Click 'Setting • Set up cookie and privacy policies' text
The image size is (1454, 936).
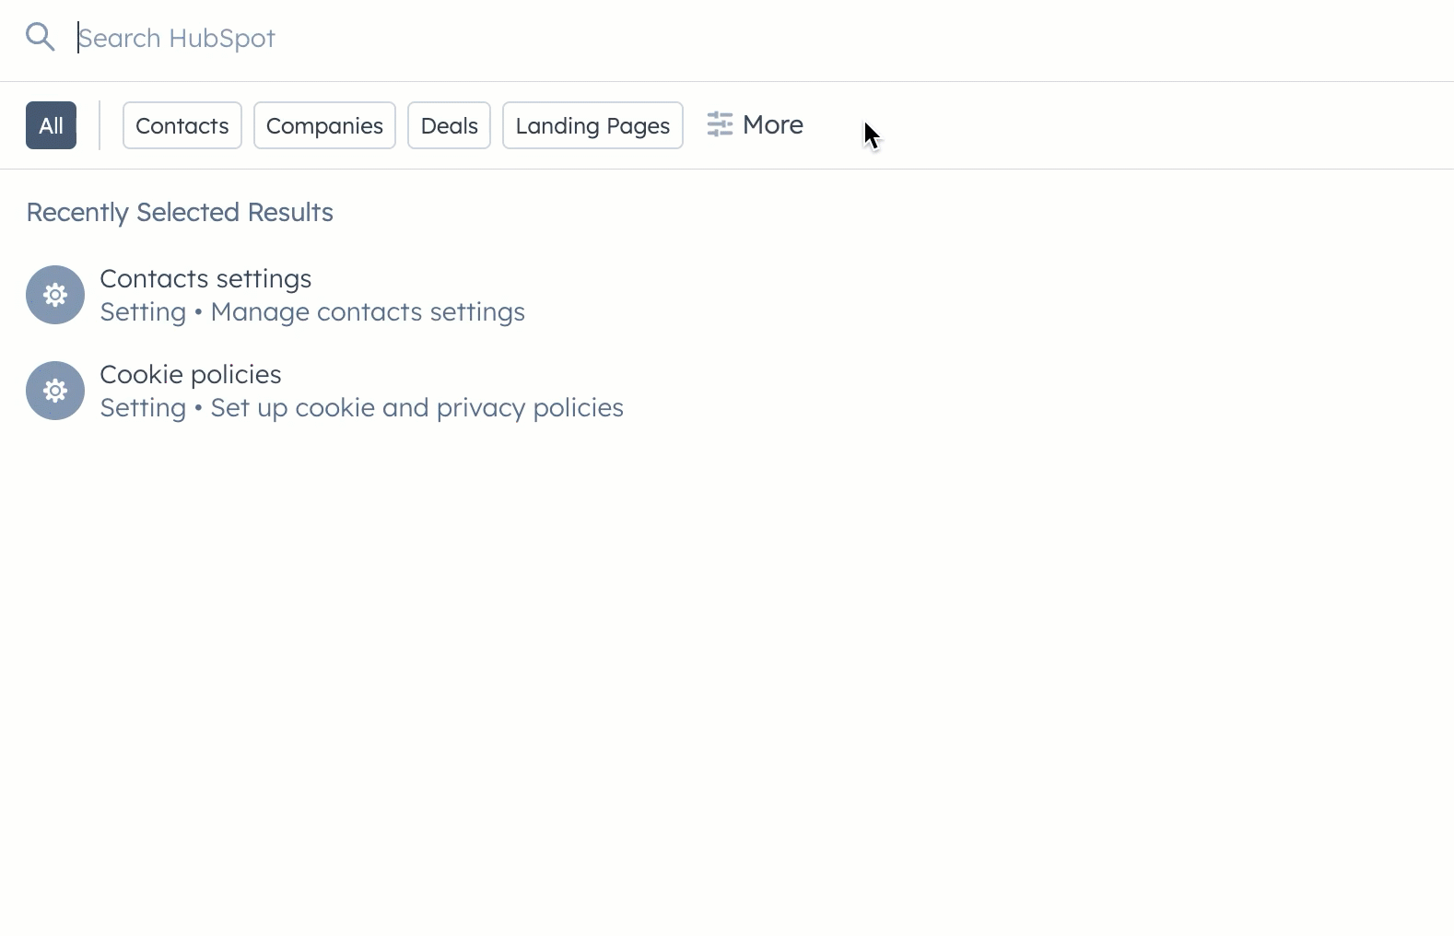(x=361, y=408)
